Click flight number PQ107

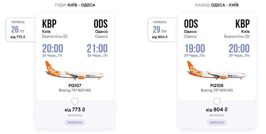coord(75,85)
